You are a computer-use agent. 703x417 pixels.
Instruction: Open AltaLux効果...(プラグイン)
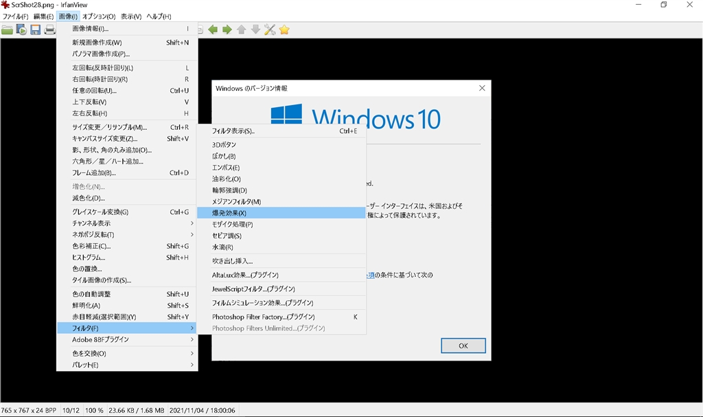281,275
